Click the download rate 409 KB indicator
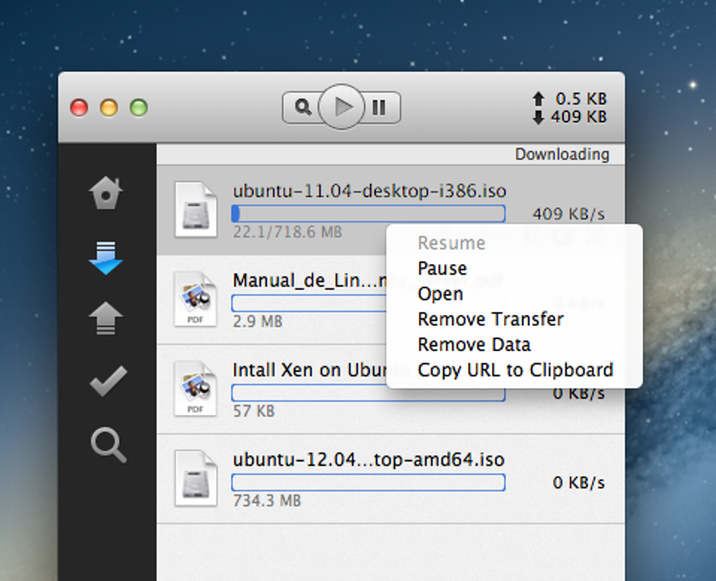 coord(569,117)
